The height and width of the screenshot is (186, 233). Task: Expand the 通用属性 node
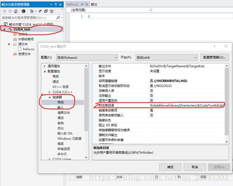[45, 66]
